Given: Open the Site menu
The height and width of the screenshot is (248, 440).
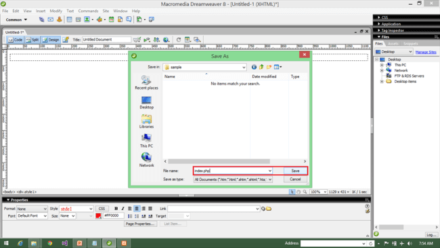Looking at the screenshot, I should pyautogui.click(x=106, y=11).
